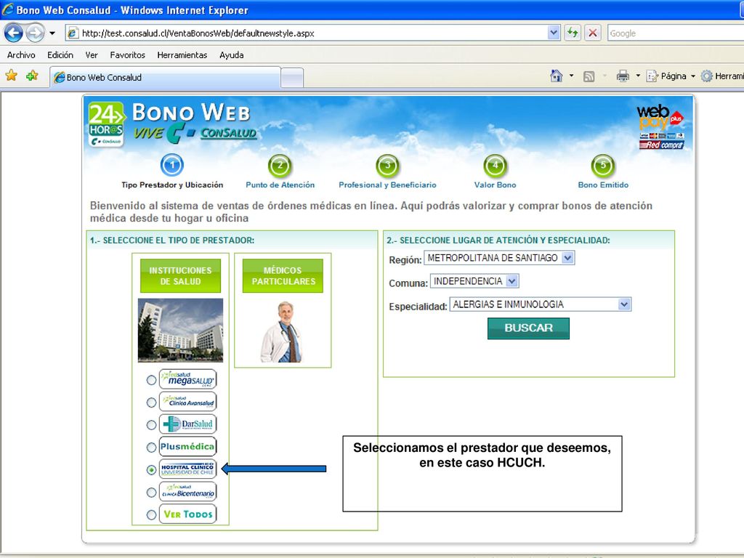Screen dimensions: 744x558
Task: Select the DarSalud radio button
Action: click(x=151, y=424)
